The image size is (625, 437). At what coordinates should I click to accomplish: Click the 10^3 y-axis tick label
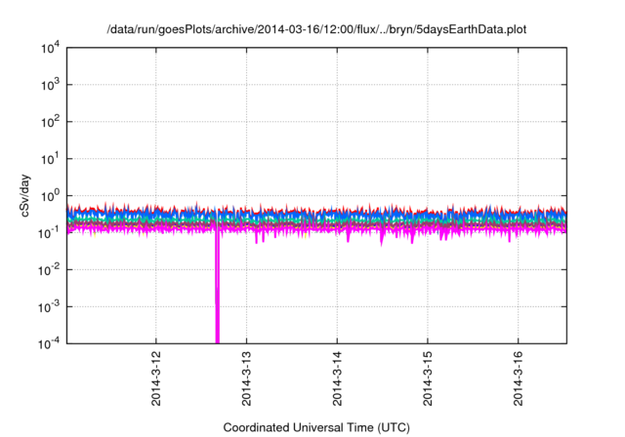[x=51, y=85]
